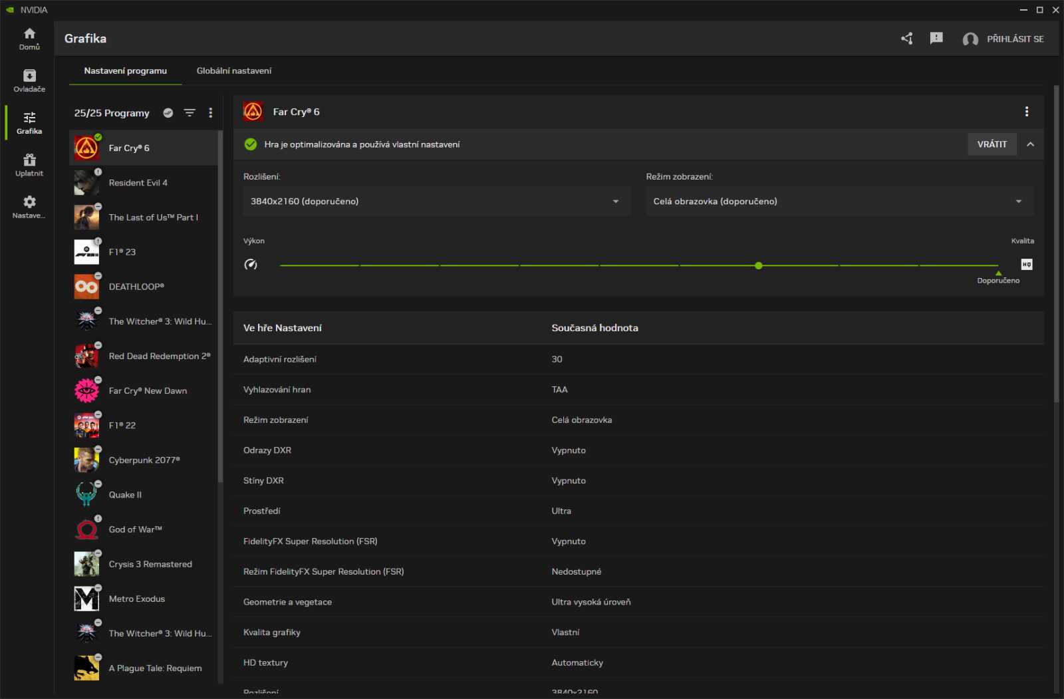This screenshot has width=1064, height=699.
Task: Select Cyberpunk 2077 in program list
Action: (x=143, y=460)
